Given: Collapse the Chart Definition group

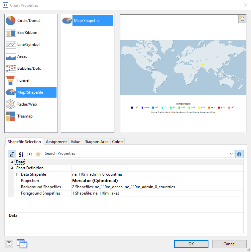Looking at the screenshot, I should pyautogui.click(x=12, y=168).
